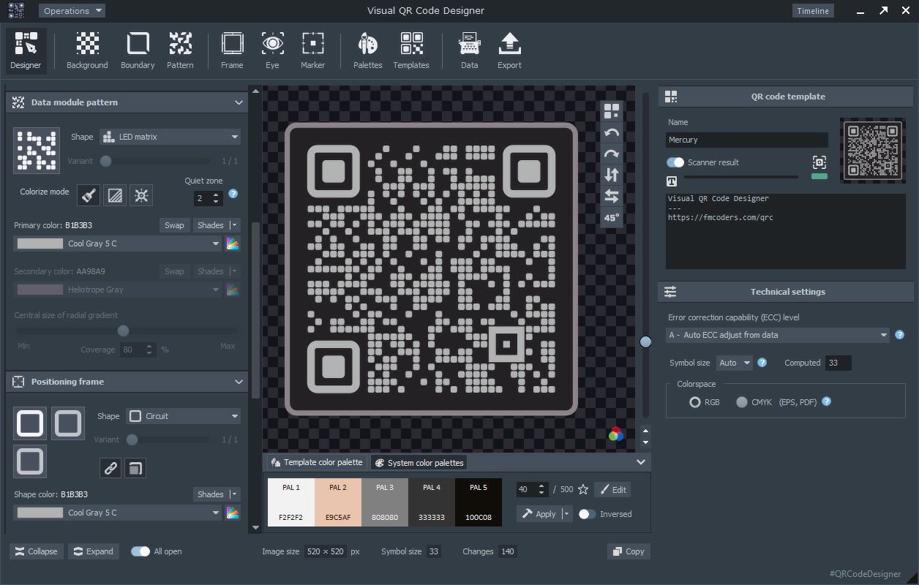Open the Export tool
The image size is (919, 585).
tap(509, 51)
